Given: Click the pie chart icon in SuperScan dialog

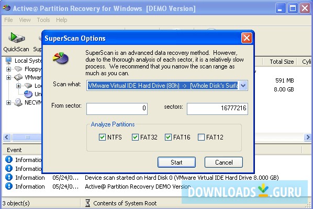Looking at the screenshot, I should coord(61,58).
